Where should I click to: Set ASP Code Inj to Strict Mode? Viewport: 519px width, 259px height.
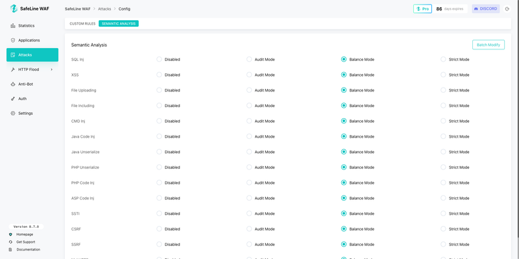pyautogui.click(x=443, y=198)
